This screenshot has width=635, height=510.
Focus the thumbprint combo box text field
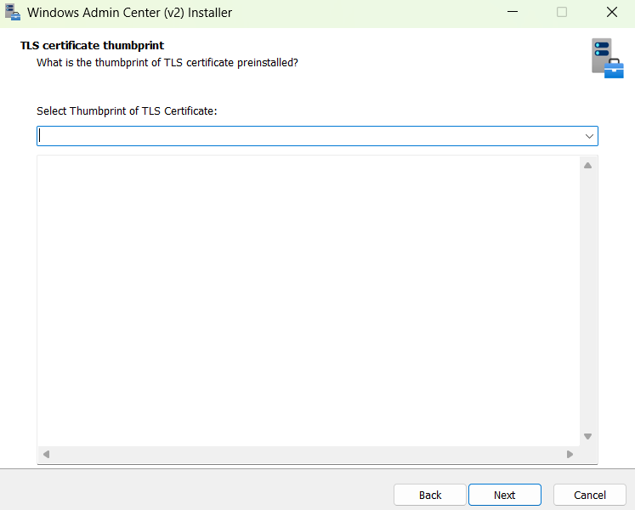click(x=309, y=136)
